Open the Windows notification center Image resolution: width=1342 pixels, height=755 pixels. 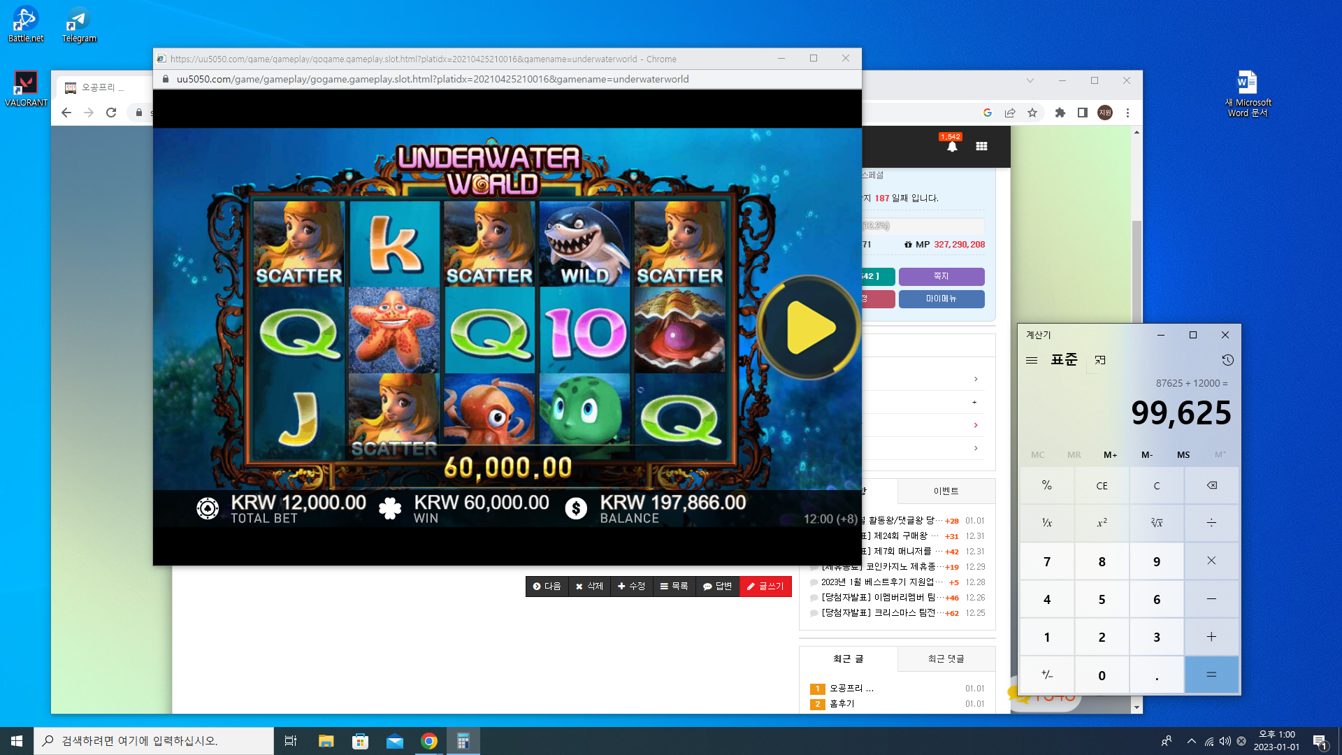[x=1320, y=741]
